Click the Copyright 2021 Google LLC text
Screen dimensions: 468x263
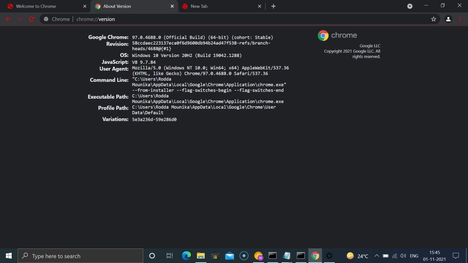tap(352, 54)
